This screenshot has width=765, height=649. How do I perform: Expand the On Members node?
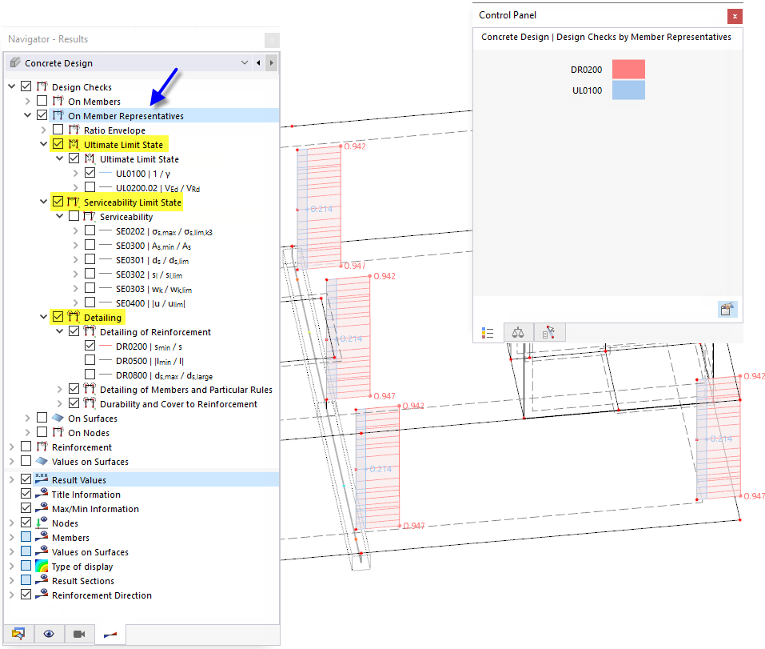coord(28,101)
